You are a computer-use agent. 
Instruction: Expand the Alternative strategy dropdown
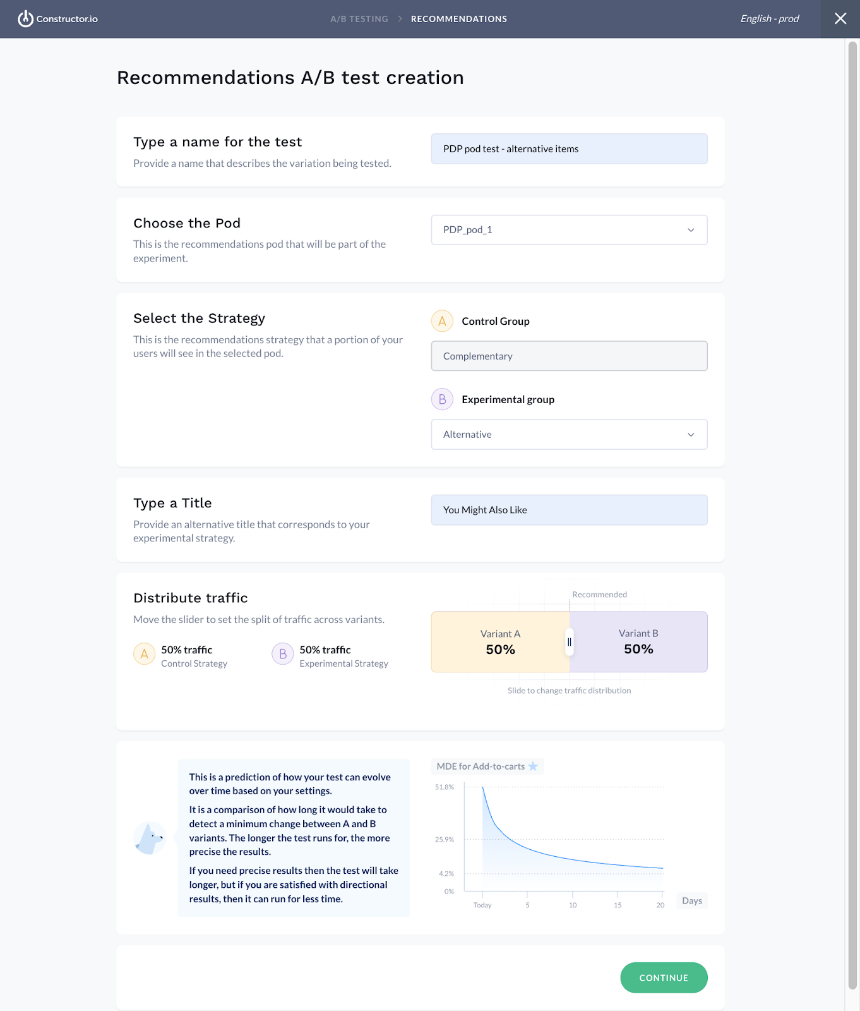click(x=568, y=434)
